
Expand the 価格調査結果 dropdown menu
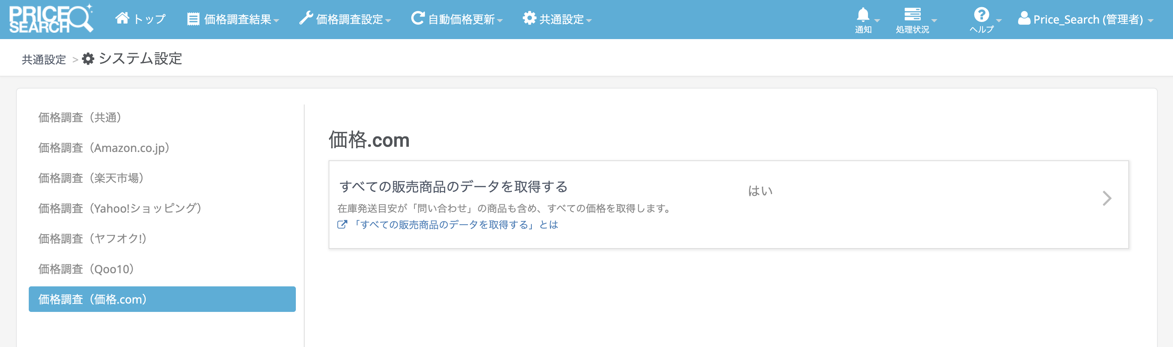point(233,19)
